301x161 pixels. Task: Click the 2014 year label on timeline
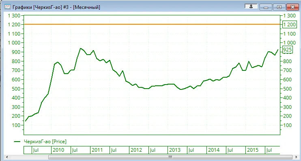[x=214, y=150]
